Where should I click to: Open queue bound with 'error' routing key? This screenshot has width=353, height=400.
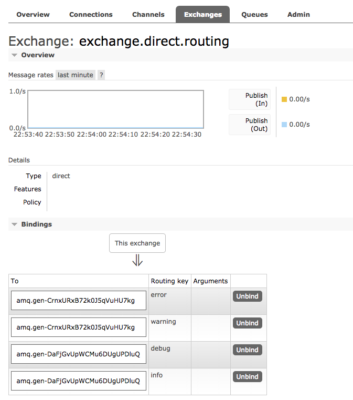(78, 301)
